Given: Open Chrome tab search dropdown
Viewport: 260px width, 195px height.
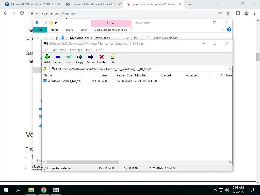Looking at the screenshot, I should tap(219, 4).
